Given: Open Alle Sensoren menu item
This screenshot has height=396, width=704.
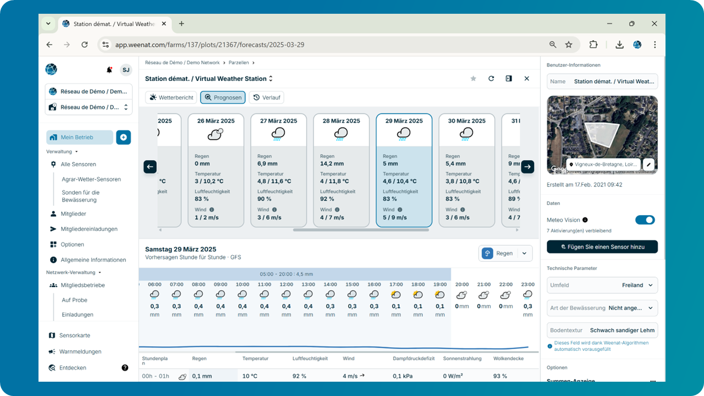Looking at the screenshot, I should (x=73, y=164).
